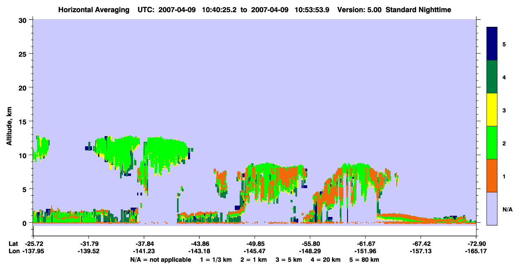
Task: Click the bright green color bar segment 2
Action: click(492, 143)
